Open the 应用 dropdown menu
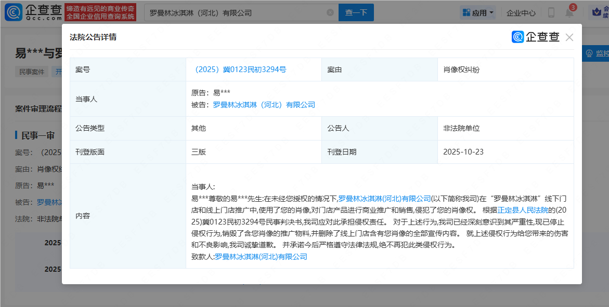Image resolution: width=609 pixels, height=307 pixels. pos(477,13)
